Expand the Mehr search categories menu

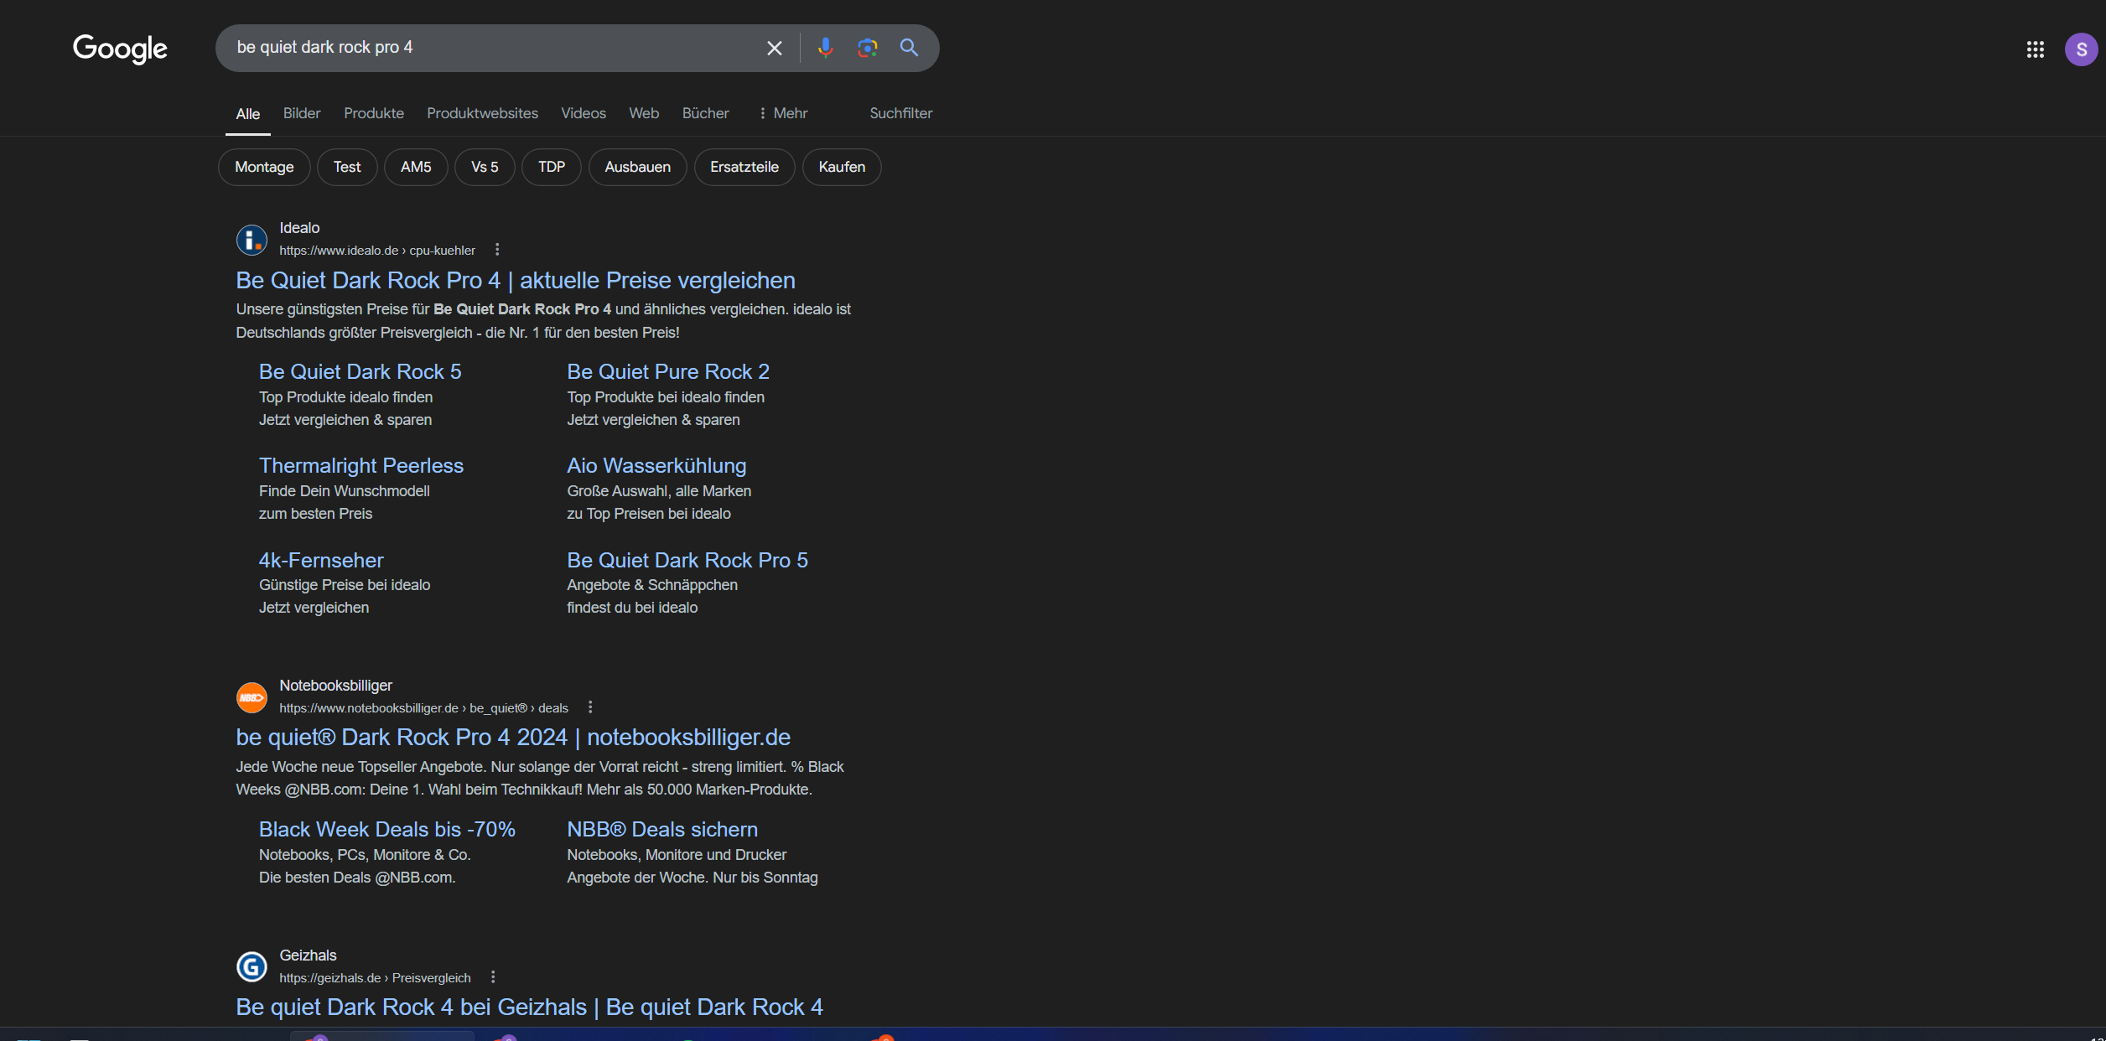click(782, 113)
